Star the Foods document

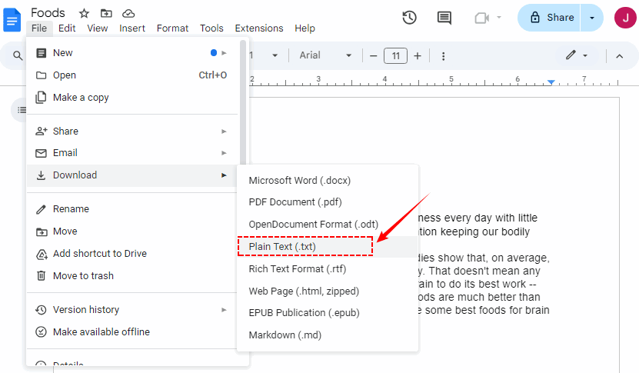pyautogui.click(x=84, y=13)
